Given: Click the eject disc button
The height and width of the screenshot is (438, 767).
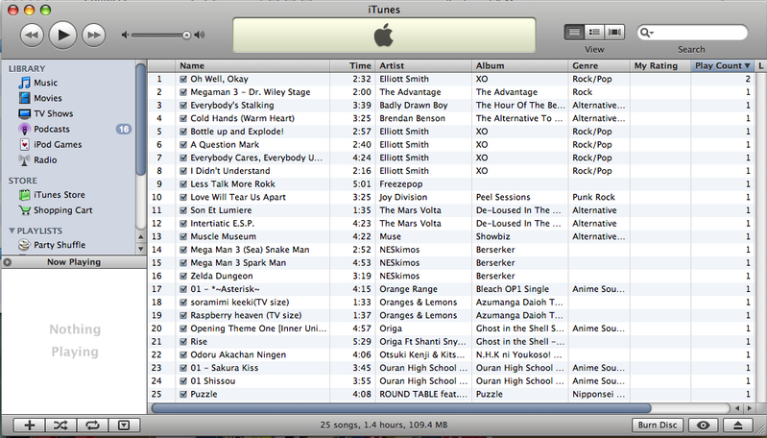Looking at the screenshot, I should pos(738,425).
